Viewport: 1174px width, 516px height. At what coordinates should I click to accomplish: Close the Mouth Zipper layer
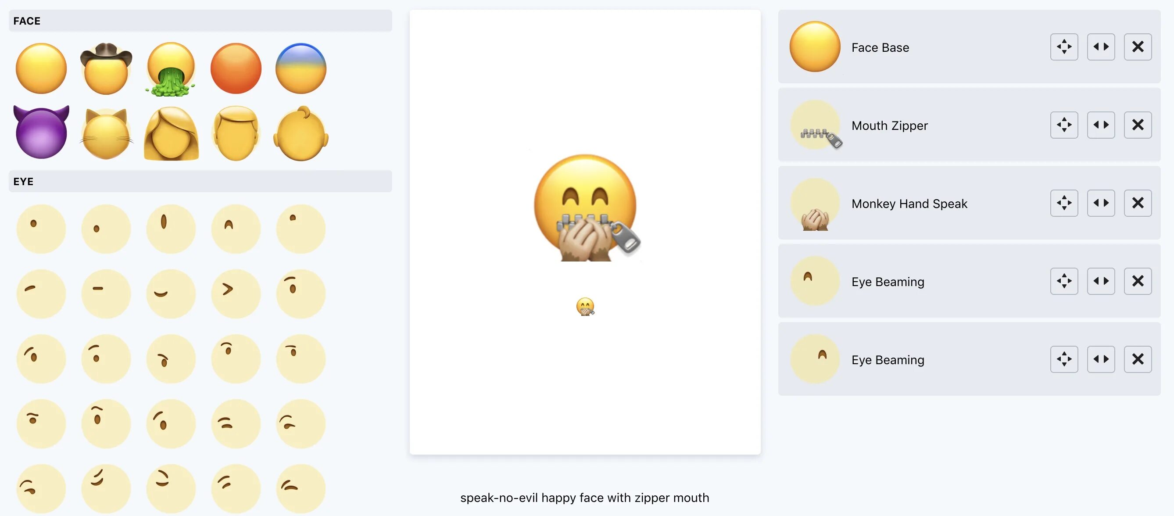click(1138, 124)
